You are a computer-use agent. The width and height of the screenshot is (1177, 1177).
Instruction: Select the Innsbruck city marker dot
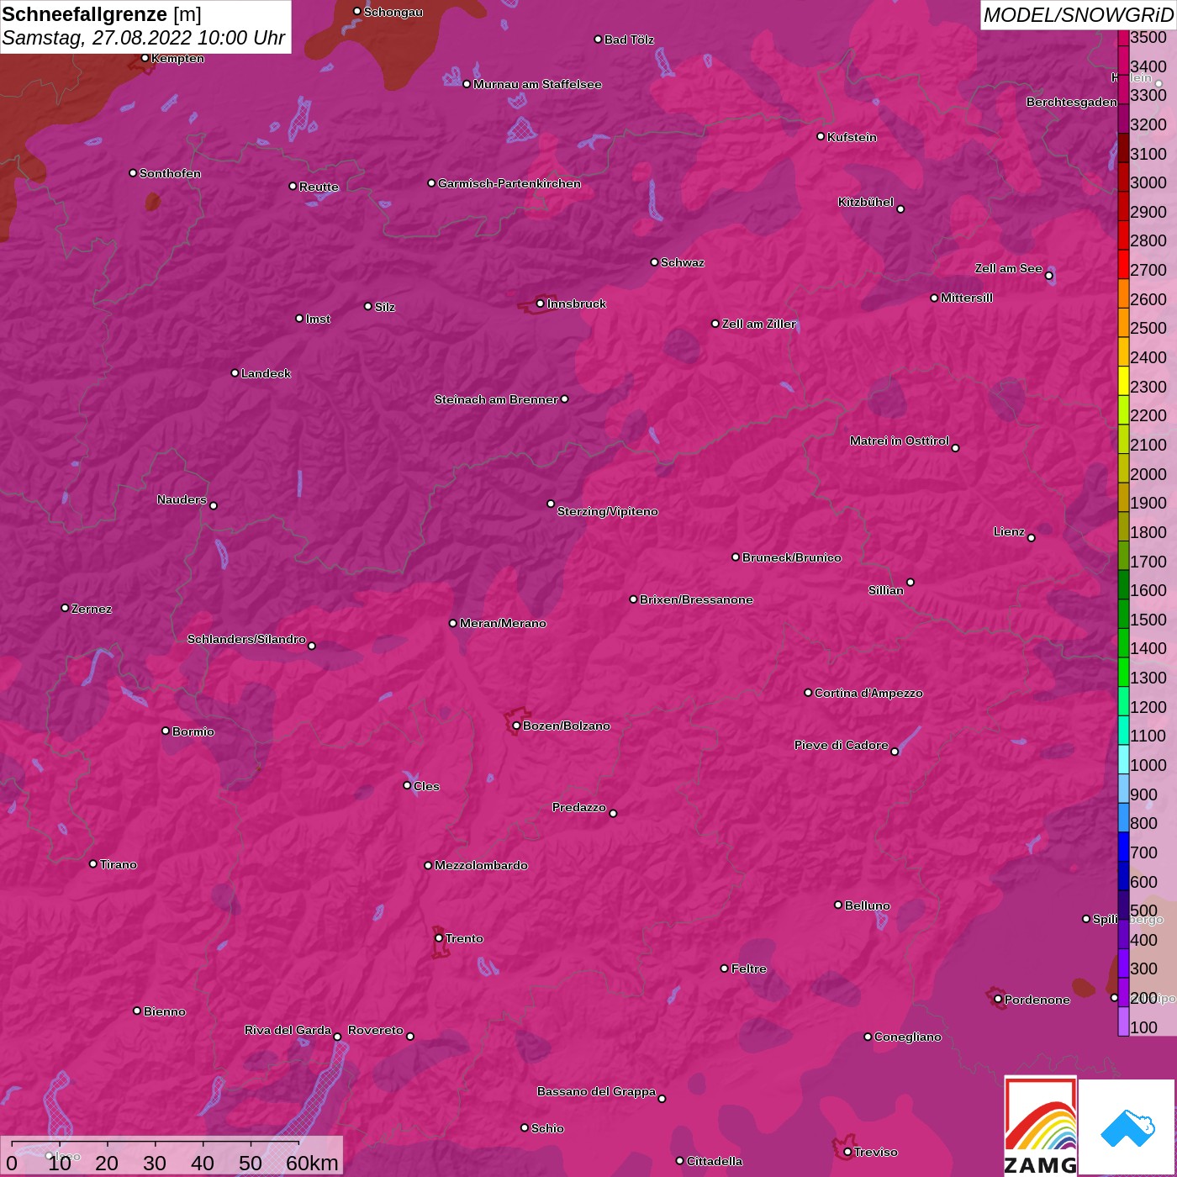pos(541,303)
